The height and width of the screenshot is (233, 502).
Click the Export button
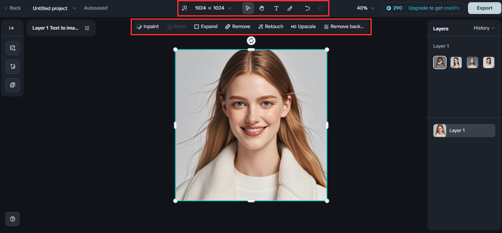click(484, 8)
